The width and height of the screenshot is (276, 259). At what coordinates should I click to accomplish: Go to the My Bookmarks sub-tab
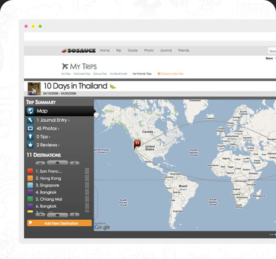pos(119,74)
